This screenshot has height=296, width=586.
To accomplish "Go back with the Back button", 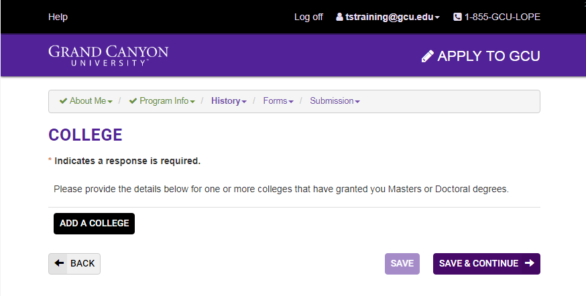I will 74,264.
